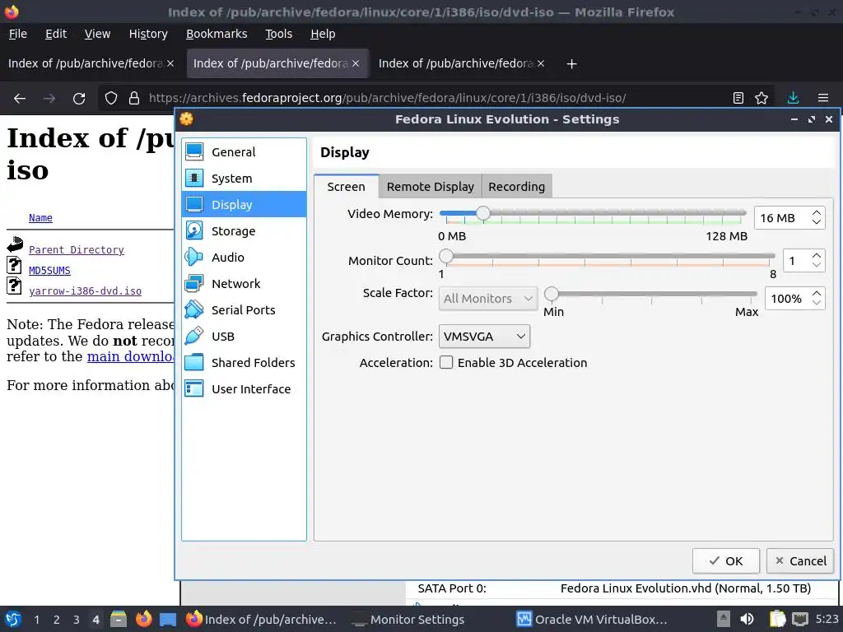The image size is (843, 632).
Task: Switch to the third Firefox tab
Action: [x=462, y=63]
